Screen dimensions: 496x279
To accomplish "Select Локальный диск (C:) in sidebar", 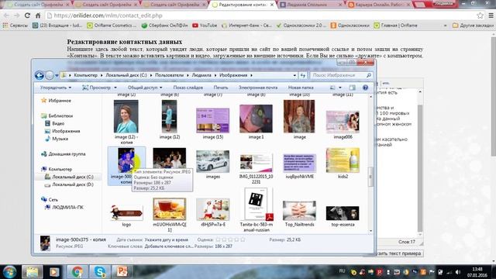I will pyautogui.click(x=72, y=177).
